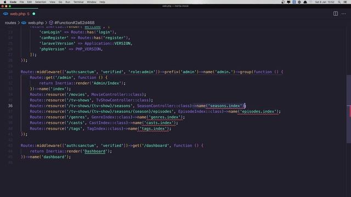Click the bell-shaped menu bar icon
The height and width of the screenshot is (197, 351).
tap(305, 2)
